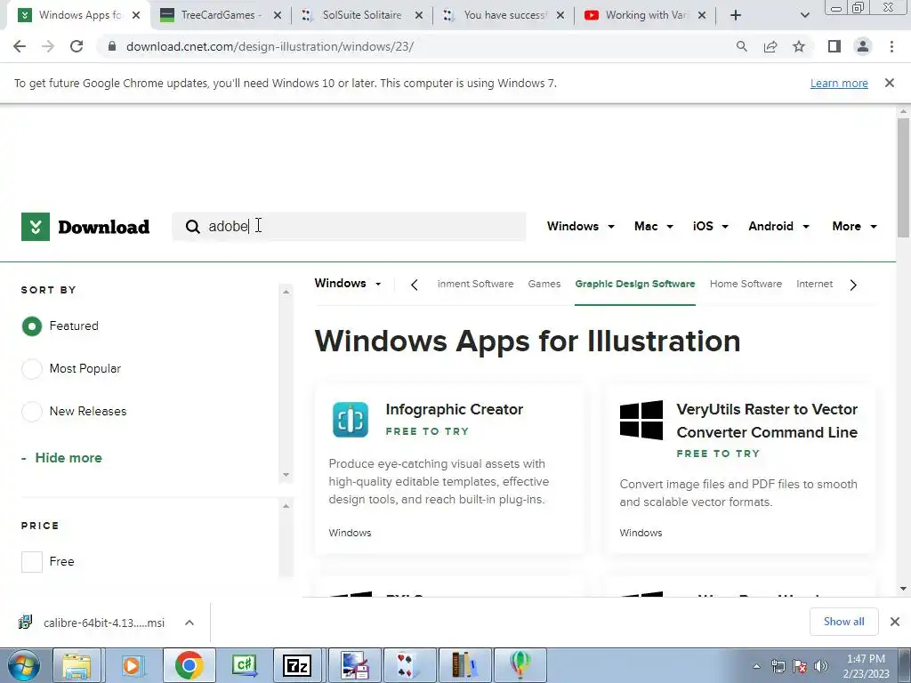
Task: Check the Free price filter
Action: point(32,562)
